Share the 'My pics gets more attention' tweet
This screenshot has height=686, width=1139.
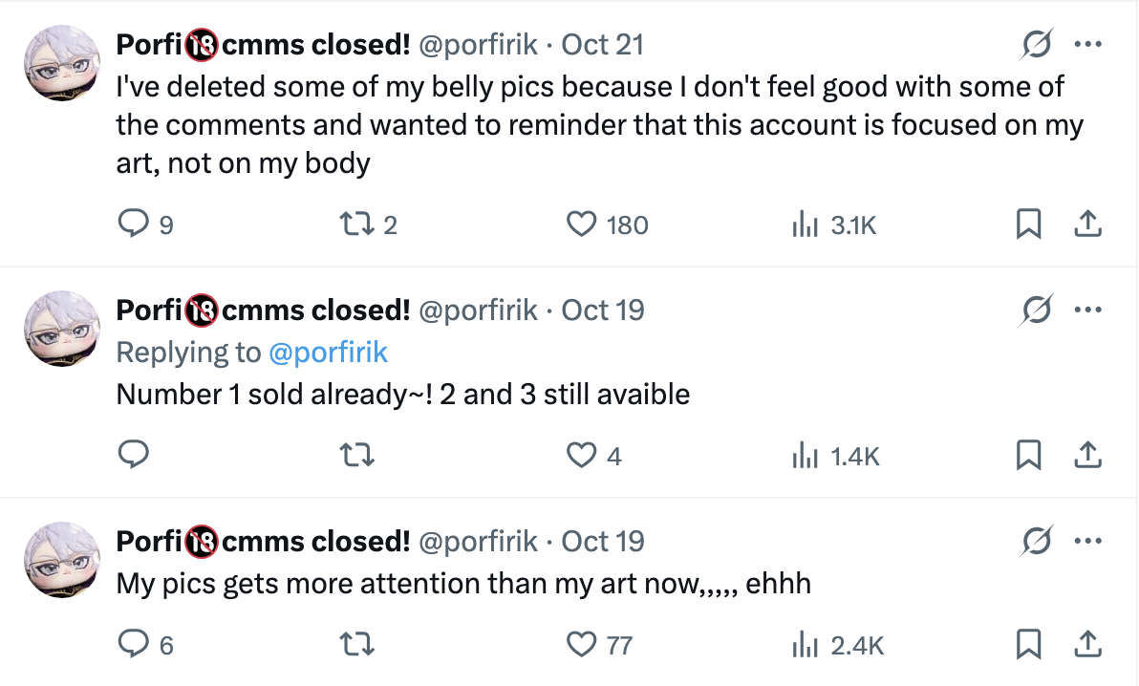[x=1087, y=645]
